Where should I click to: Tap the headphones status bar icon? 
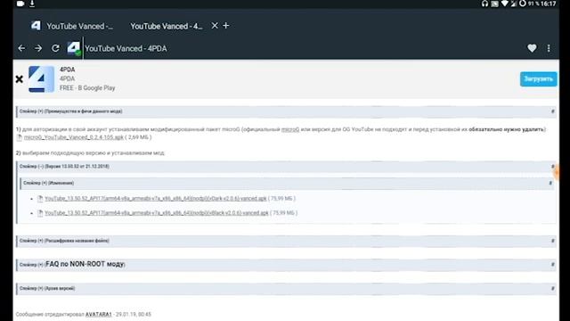pos(484,4)
